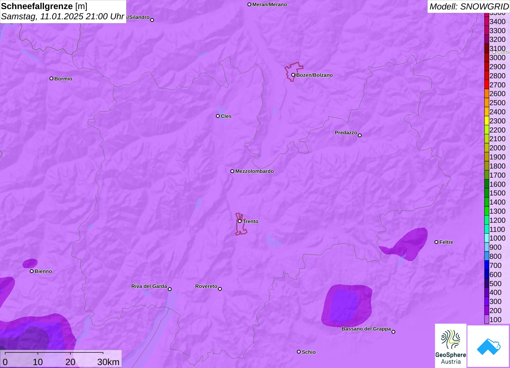Viewport: 510px width, 368px height.
Task: Click the date Samstag, 11.01.2025 21:00 Uhr
Action: 63,16
